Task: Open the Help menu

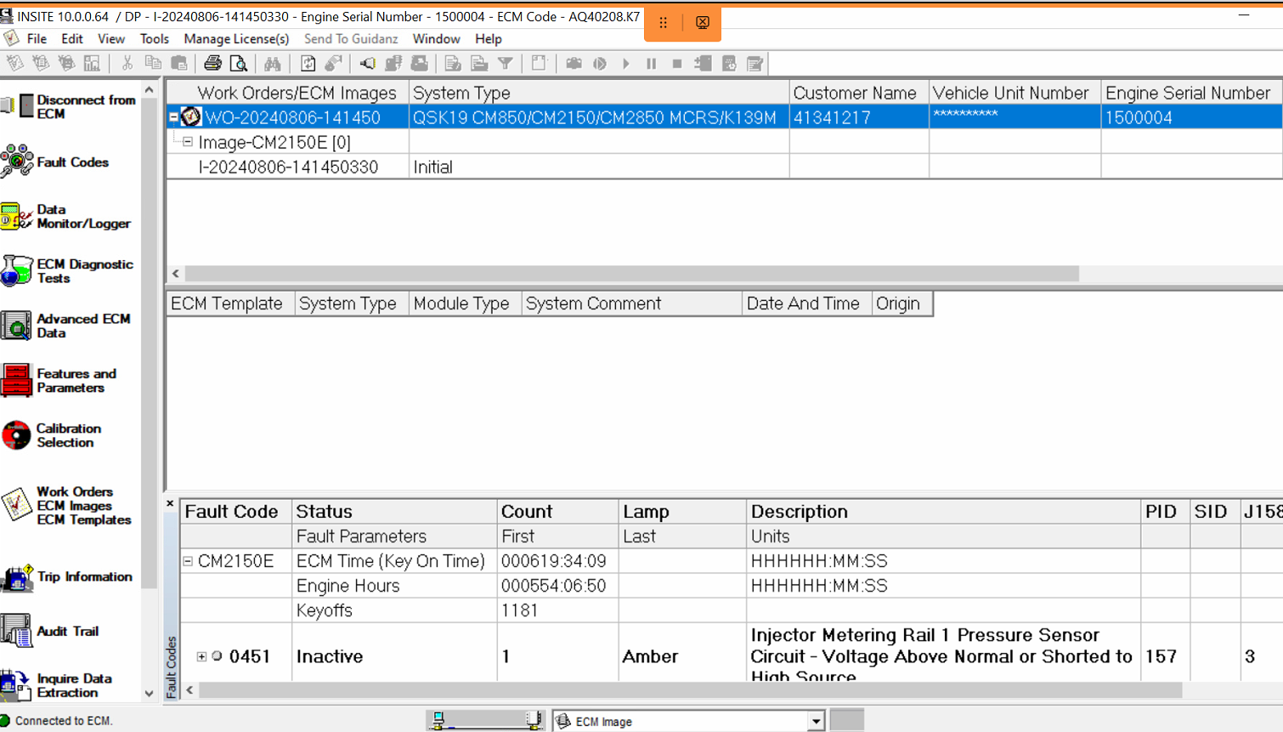Action: [489, 38]
